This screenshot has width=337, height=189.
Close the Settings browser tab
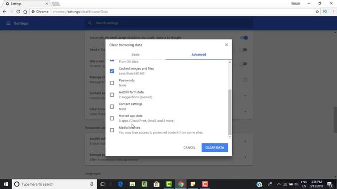(47, 4)
